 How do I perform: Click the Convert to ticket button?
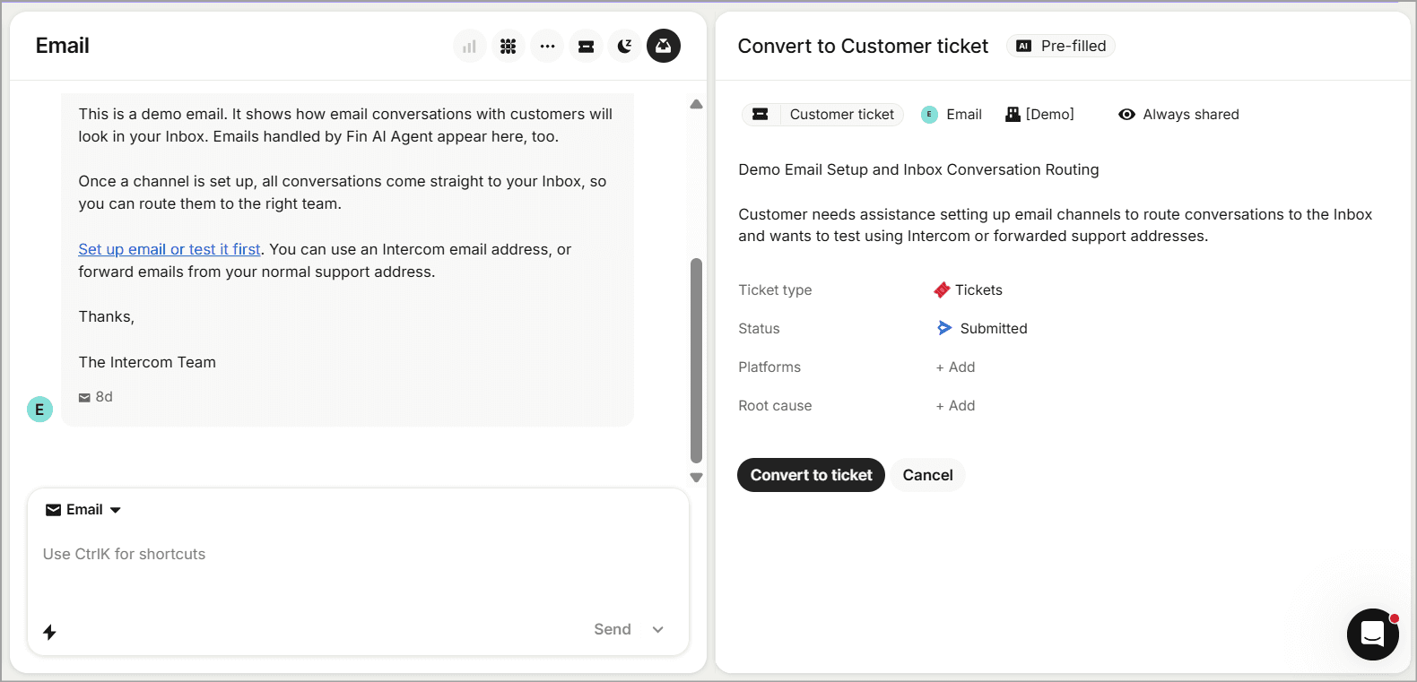(x=811, y=475)
